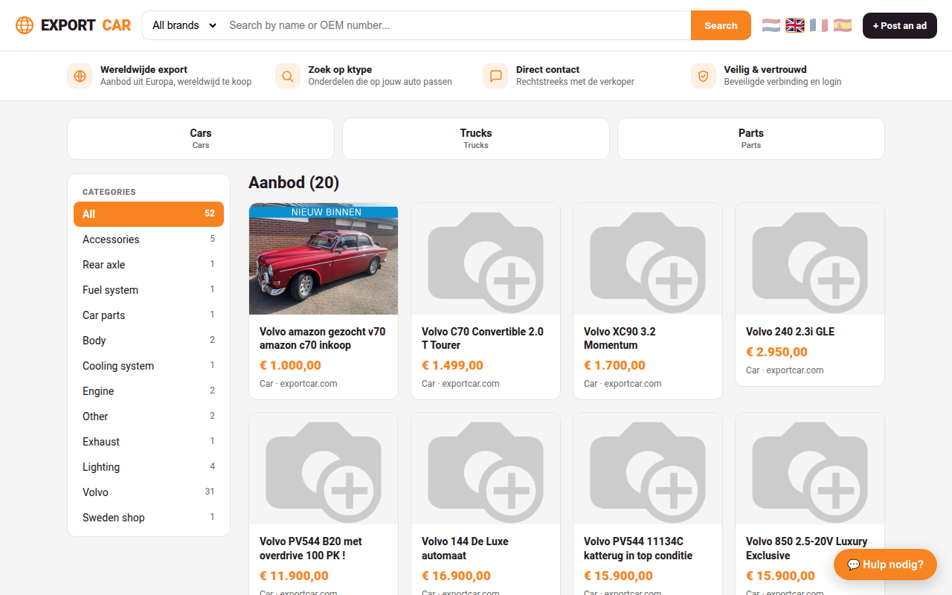Click the Export Car globe logo
Viewport: 952px width, 595px height.
(25, 25)
